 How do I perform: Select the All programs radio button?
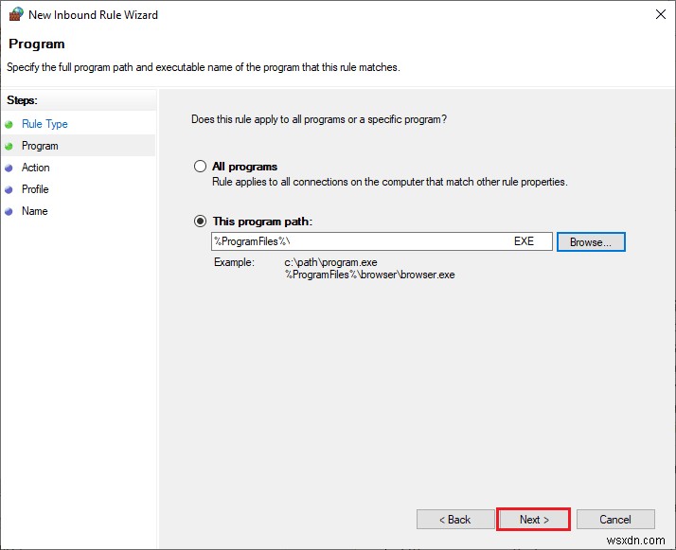(200, 167)
